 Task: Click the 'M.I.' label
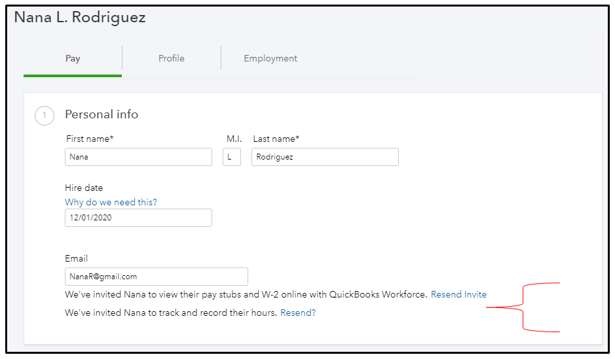pyautogui.click(x=234, y=139)
